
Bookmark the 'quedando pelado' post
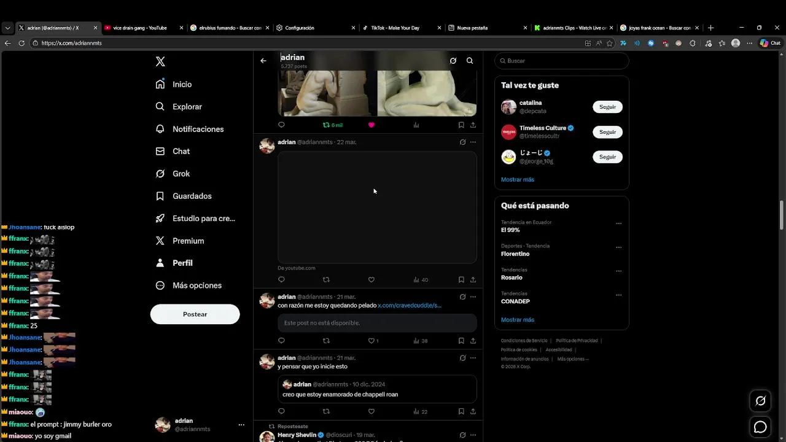pyautogui.click(x=461, y=341)
